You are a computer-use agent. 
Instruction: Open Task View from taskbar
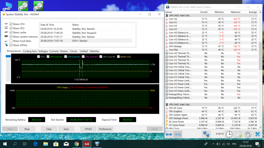[x=25, y=144]
